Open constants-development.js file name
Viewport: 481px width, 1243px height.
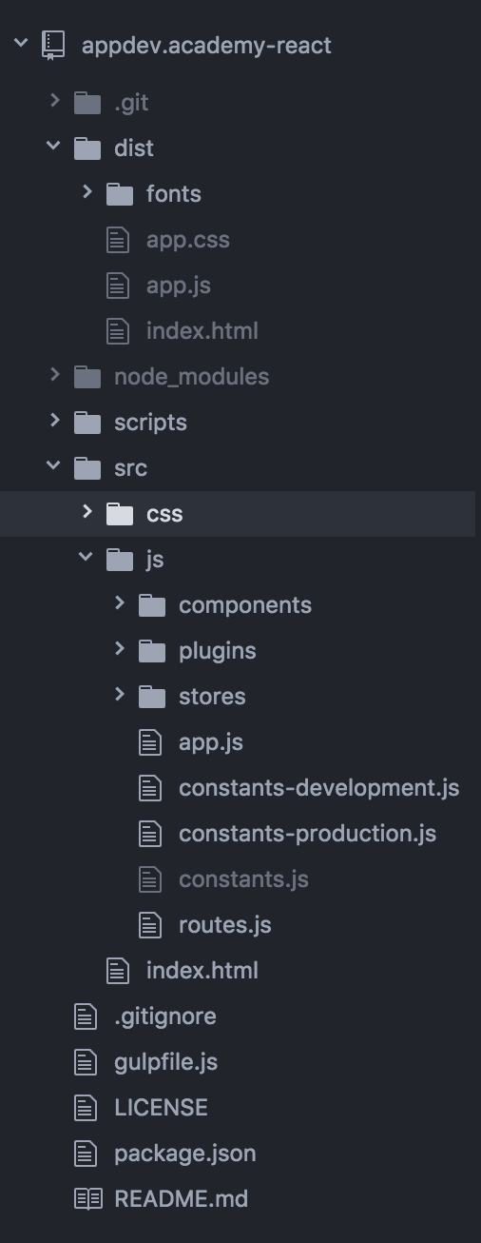(319, 788)
